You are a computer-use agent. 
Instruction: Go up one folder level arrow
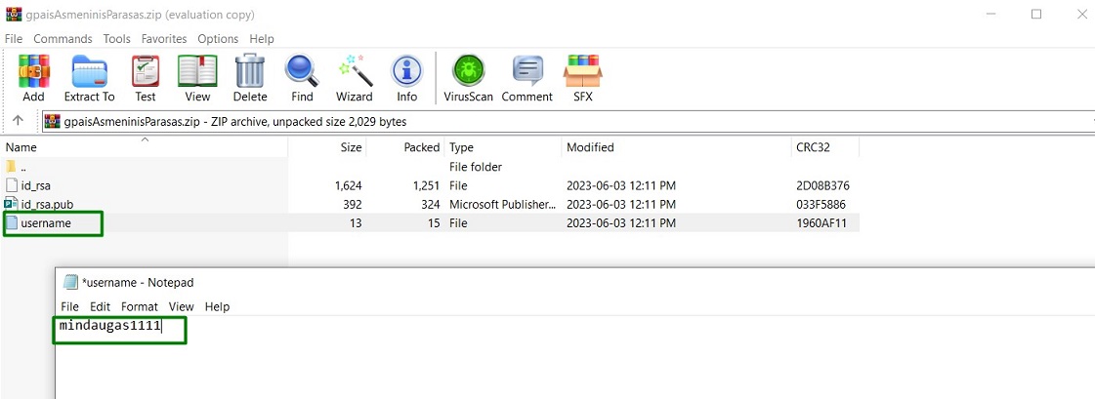coord(18,121)
